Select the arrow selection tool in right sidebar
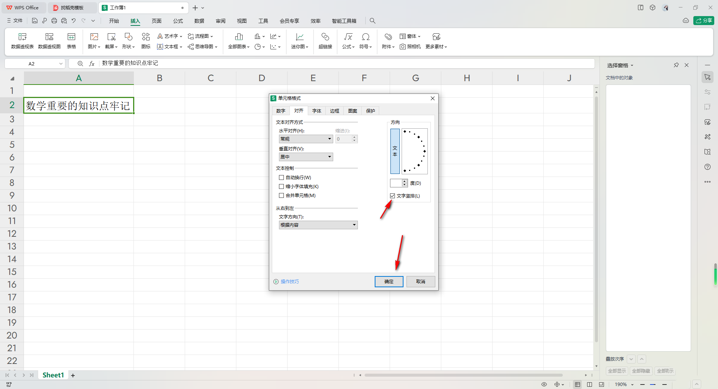718x389 pixels. pos(708,77)
